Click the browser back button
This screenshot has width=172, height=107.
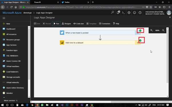click(x=3, y=7)
